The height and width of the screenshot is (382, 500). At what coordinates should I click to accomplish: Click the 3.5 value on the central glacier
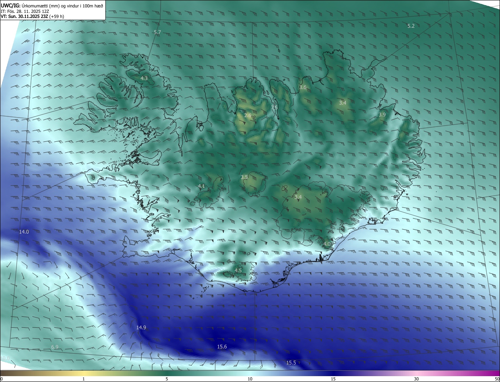point(244,177)
